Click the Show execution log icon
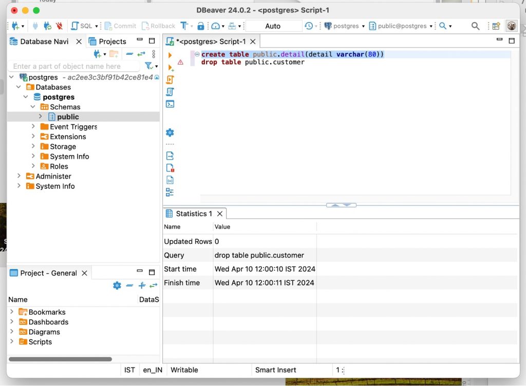 (x=170, y=168)
